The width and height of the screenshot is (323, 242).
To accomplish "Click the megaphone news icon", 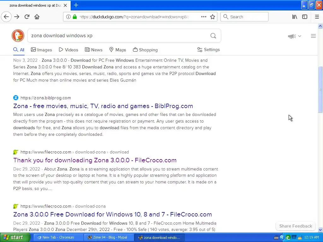I will (x=292, y=36).
